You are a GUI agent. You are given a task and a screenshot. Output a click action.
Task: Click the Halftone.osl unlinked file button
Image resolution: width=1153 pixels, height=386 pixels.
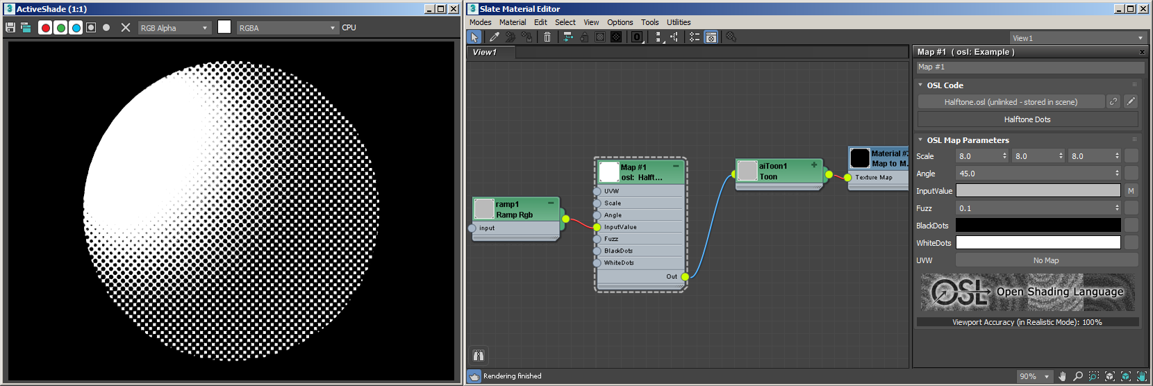click(1011, 102)
